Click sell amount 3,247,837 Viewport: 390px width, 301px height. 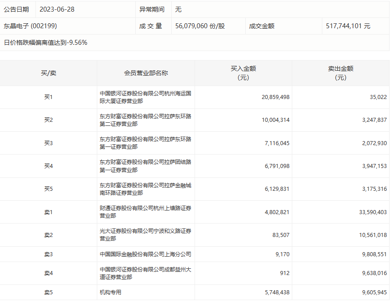coord(374,120)
